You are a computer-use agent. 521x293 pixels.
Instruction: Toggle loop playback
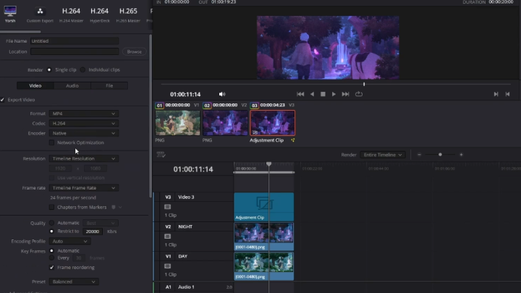click(359, 94)
